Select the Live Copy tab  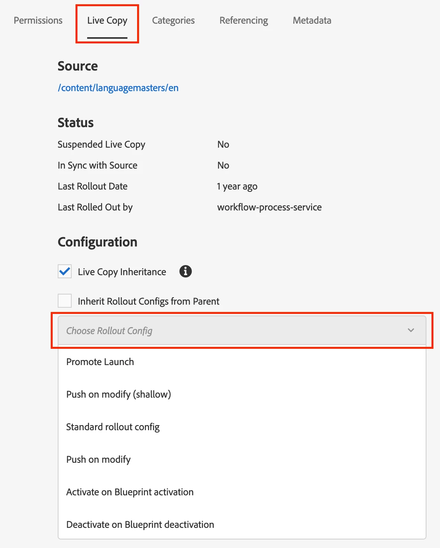[x=107, y=20]
